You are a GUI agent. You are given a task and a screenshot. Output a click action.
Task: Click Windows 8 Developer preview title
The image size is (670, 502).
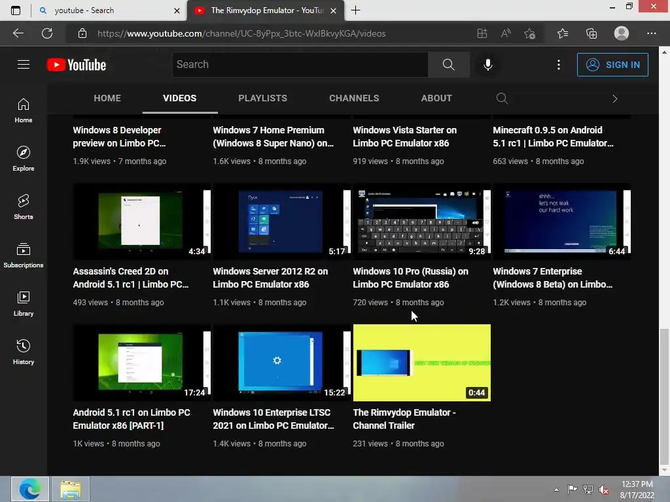tap(119, 137)
